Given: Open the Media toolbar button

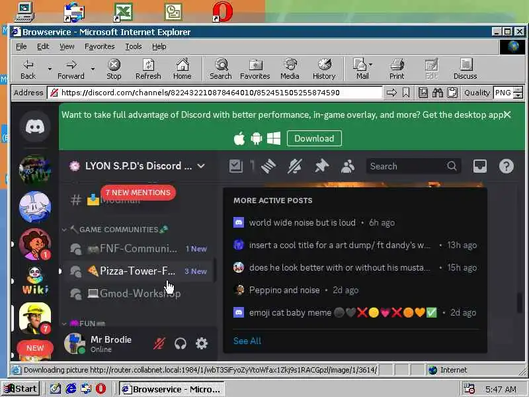Looking at the screenshot, I should [290, 69].
